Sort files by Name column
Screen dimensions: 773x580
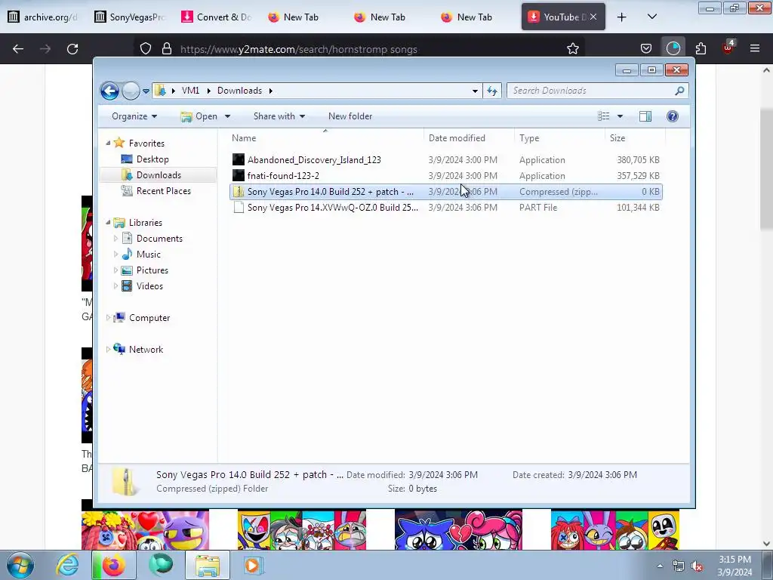[x=325, y=138]
